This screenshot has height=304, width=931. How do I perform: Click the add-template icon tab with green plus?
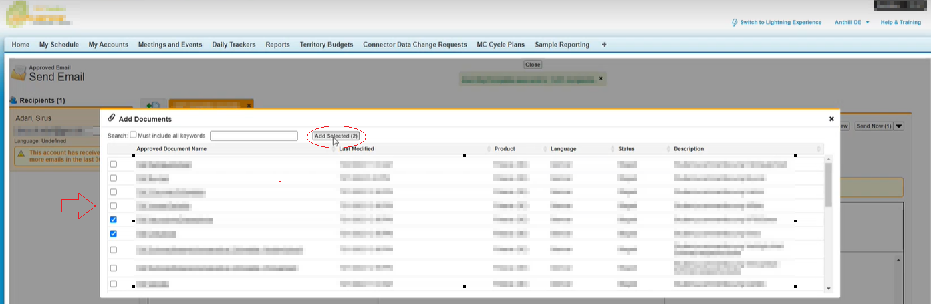[153, 105]
